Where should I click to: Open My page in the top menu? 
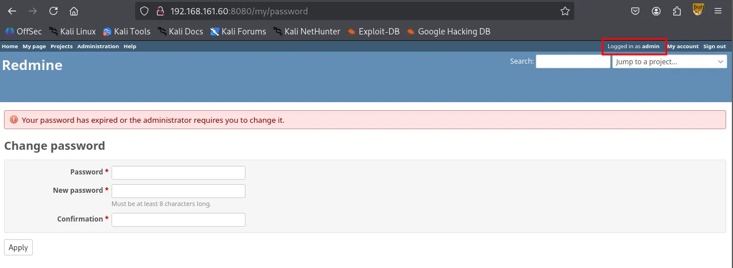point(34,46)
